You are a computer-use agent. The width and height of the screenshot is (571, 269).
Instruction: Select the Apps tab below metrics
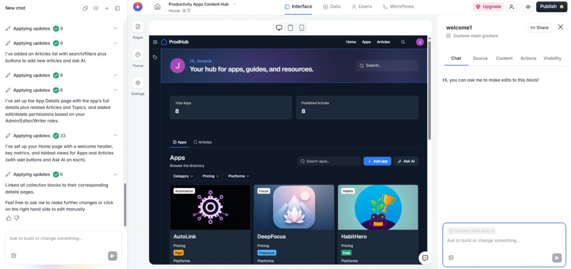click(x=180, y=142)
